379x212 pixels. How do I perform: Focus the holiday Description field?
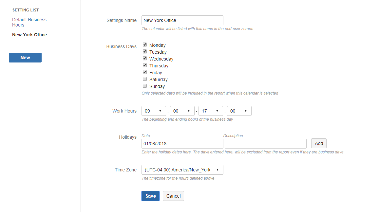(x=265, y=144)
